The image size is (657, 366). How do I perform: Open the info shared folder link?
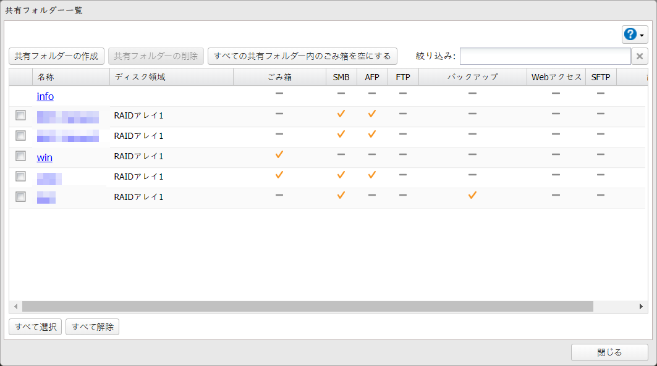pyautogui.click(x=45, y=96)
